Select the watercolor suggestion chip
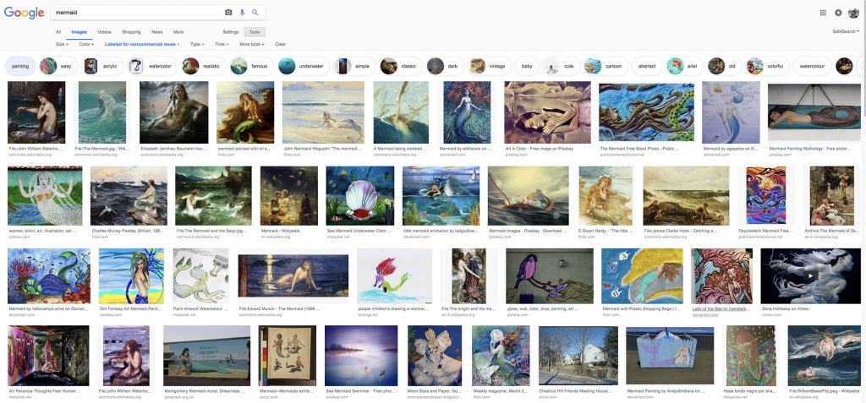The width and height of the screenshot is (866, 403). [x=152, y=66]
